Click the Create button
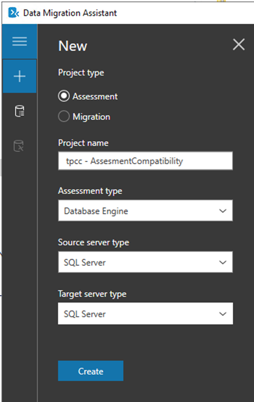Screen dimensions: 254x402 (x=91, y=371)
